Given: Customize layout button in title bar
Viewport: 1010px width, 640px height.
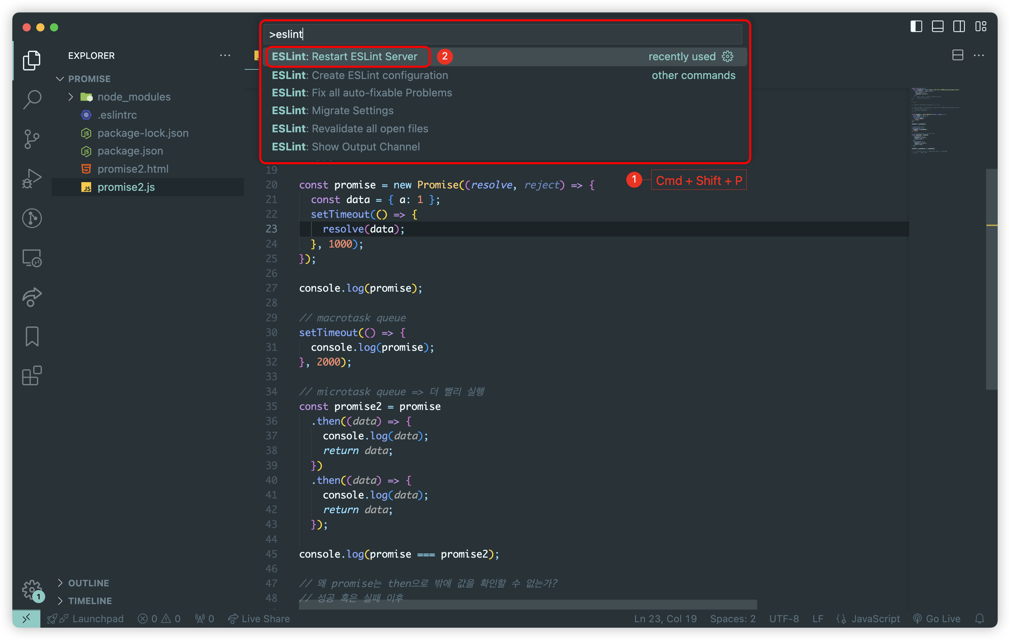Looking at the screenshot, I should [x=981, y=27].
